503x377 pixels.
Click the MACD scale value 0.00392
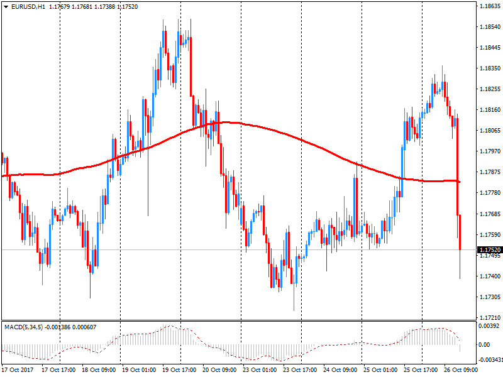pyautogui.click(x=489, y=326)
